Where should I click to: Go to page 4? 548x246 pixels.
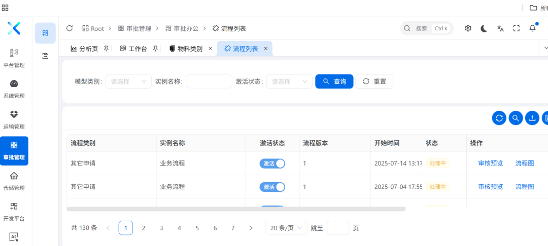tap(179, 228)
